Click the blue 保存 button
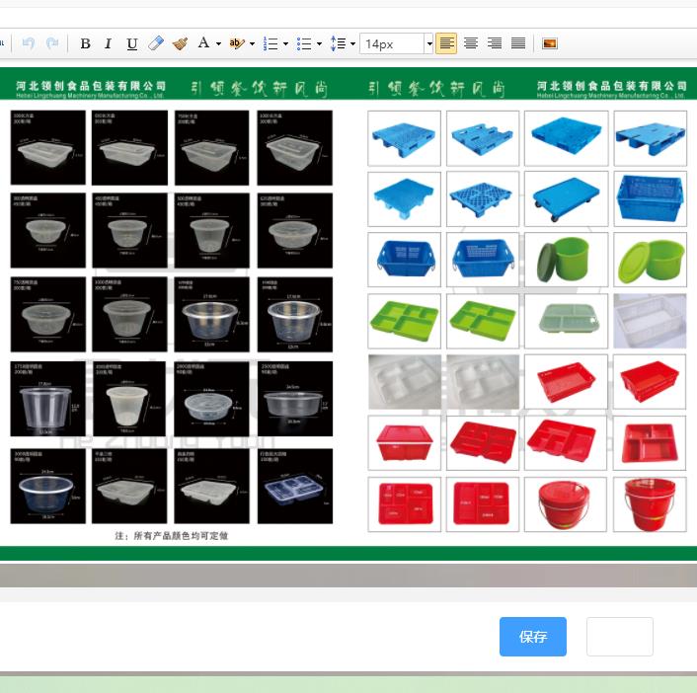 coord(533,637)
